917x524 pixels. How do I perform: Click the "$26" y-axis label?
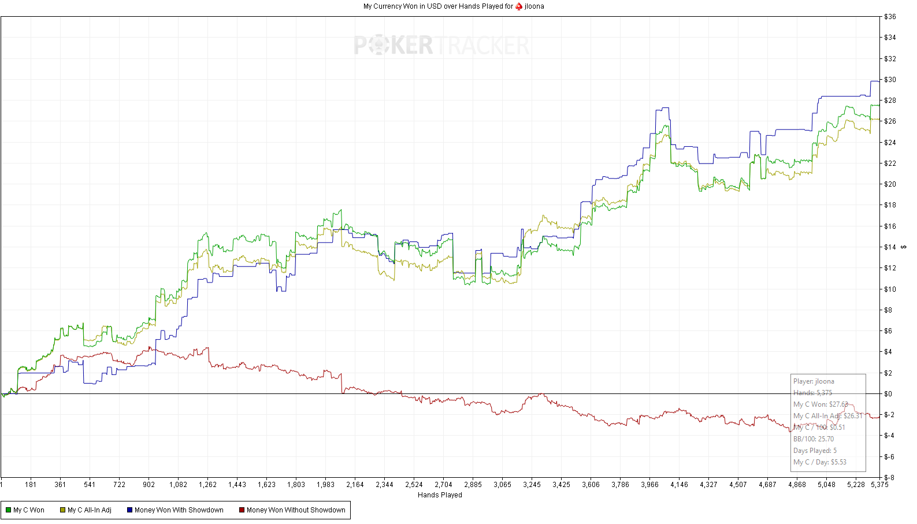890,121
